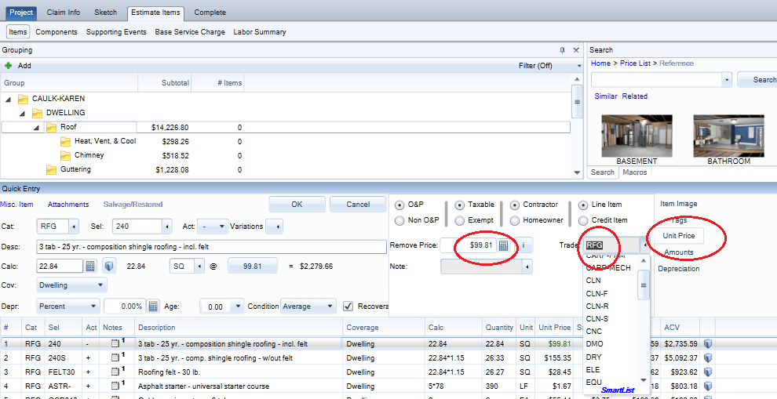Open the Act dropdown
This screenshot has height=399, width=777.
(x=221, y=227)
